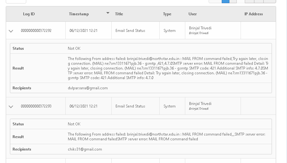Click recipient dvlparsana@gmail.com
The image size is (287, 163).
(88, 88)
